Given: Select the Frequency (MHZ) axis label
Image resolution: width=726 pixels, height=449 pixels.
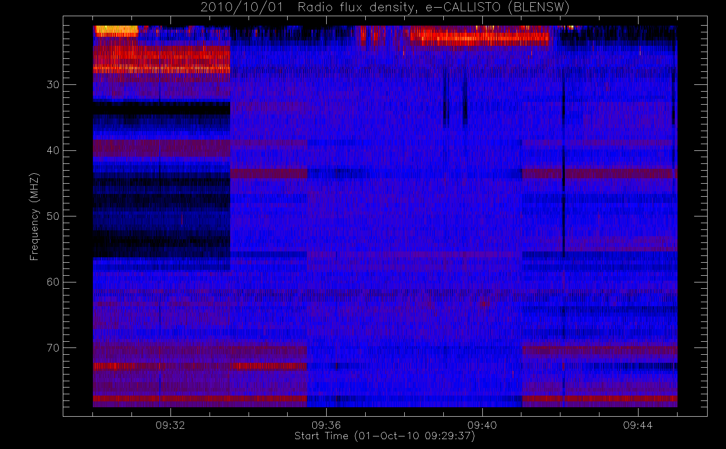Looking at the screenshot, I should pyautogui.click(x=35, y=216).
